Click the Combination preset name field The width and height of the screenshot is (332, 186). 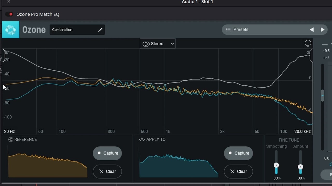[77, 30]
